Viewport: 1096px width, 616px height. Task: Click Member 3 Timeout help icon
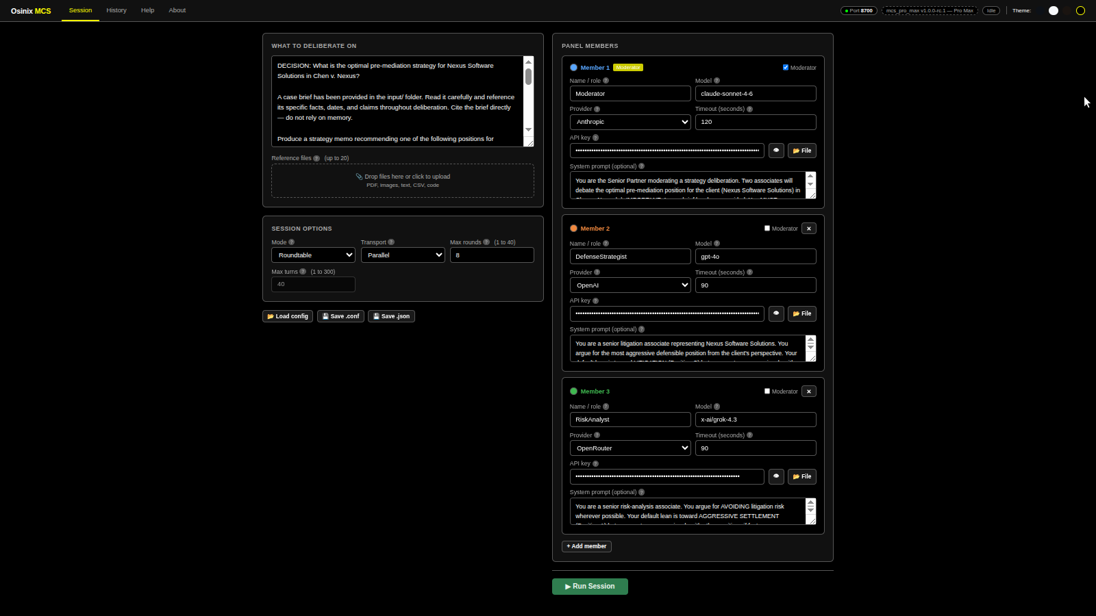click(749, 435)
